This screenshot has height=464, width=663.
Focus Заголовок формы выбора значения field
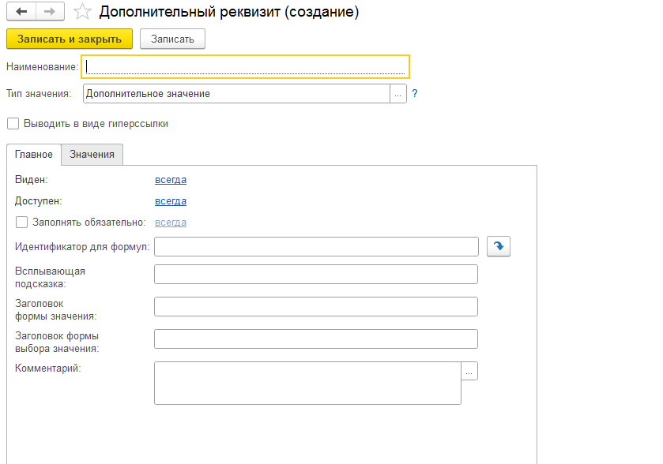316,339
